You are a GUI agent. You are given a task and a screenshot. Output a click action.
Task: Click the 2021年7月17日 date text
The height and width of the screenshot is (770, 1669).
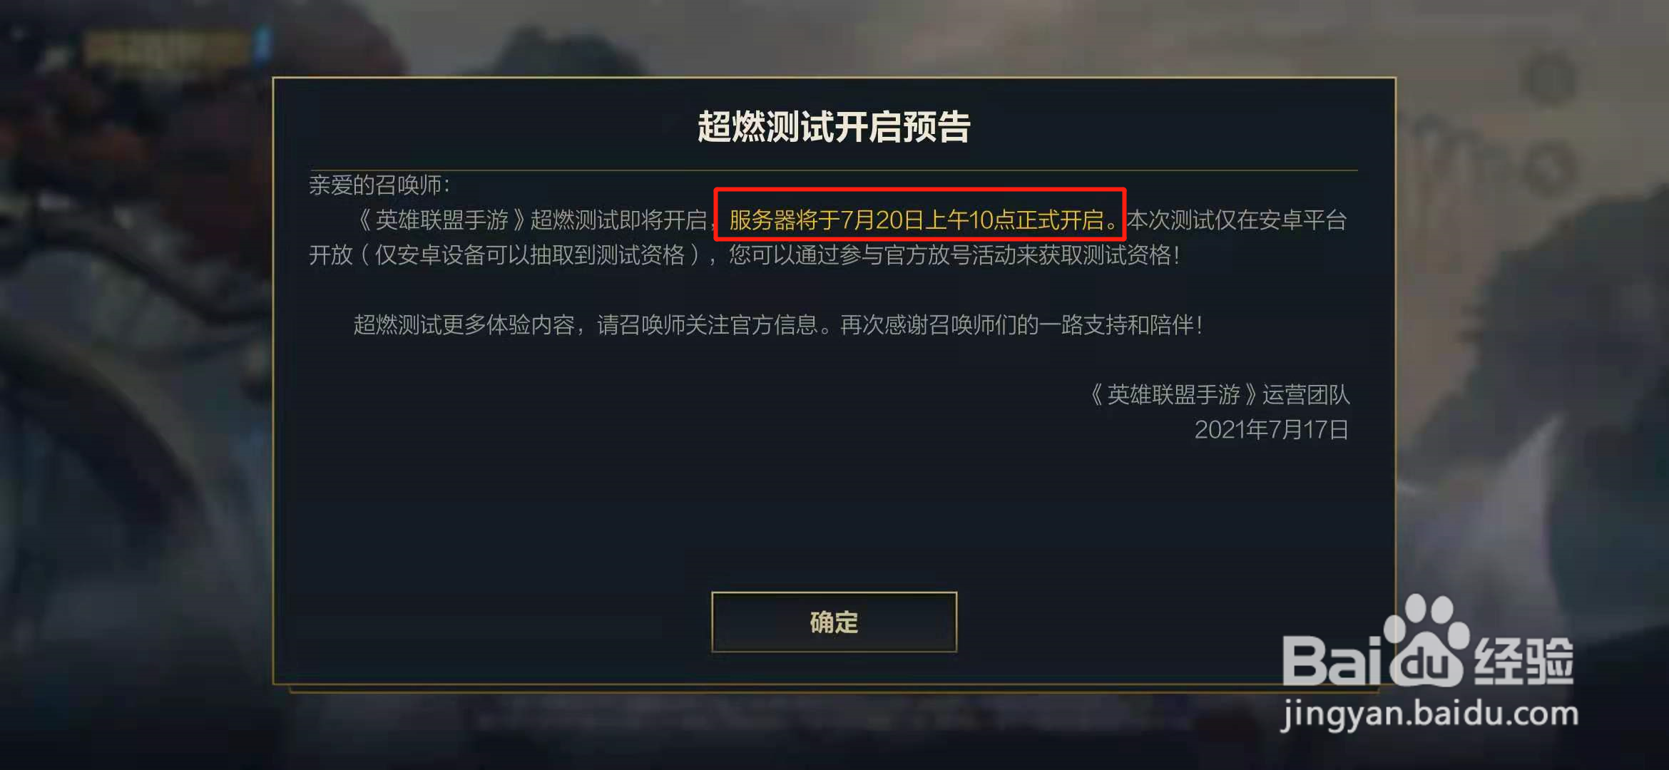[x=1272, y=429]
